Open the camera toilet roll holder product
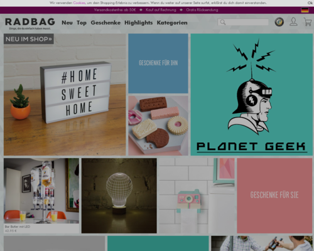 [x=197, y=196]
